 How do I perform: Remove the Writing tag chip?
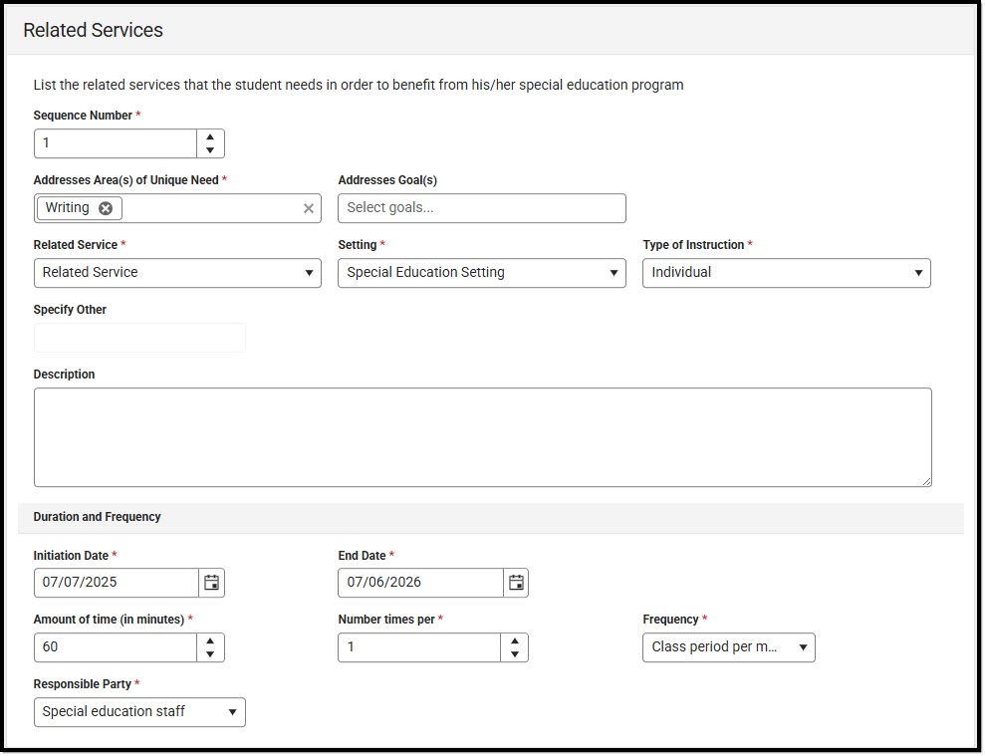(x=106, y=208)
